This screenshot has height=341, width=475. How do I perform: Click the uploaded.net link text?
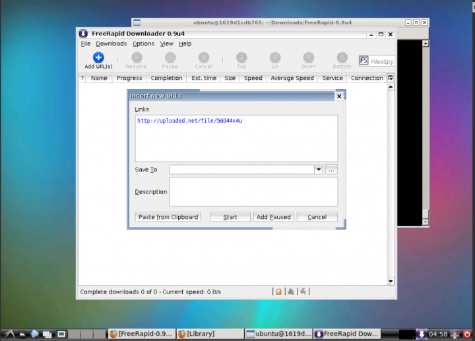coord(189,121)
